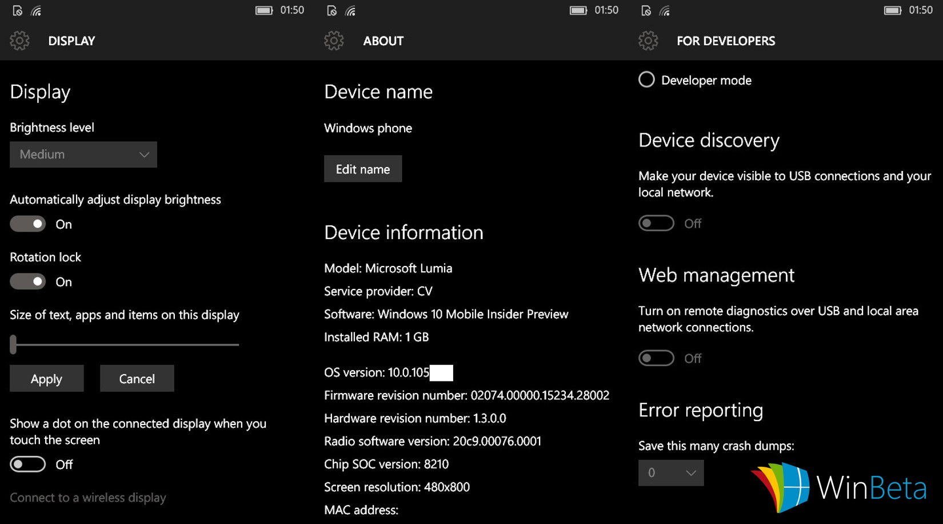Open settings gear on ABOUT screen

(x=334, y=41)
